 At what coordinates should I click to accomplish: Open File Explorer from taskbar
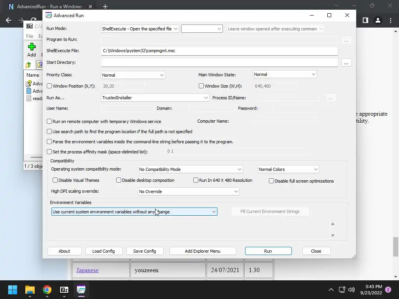pyautogui.click(x=30, y=290)
